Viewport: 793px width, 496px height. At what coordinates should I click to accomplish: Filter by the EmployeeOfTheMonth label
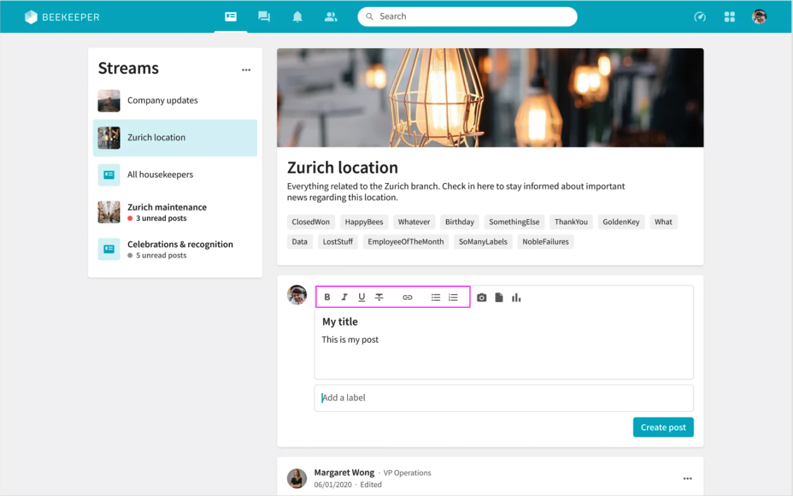(x=405, y=241)
